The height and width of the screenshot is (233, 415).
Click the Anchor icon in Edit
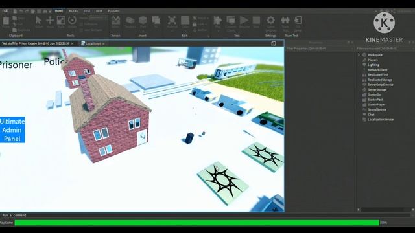195,30
